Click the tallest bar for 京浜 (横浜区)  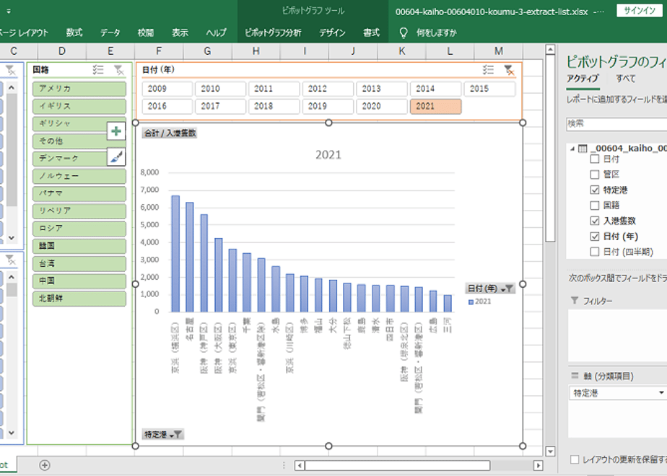[175, 254]
